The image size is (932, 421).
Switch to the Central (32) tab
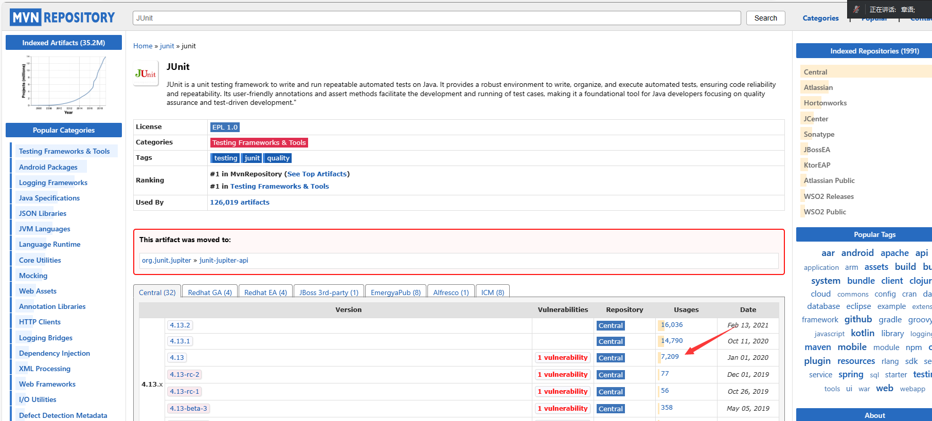[157, 292]
